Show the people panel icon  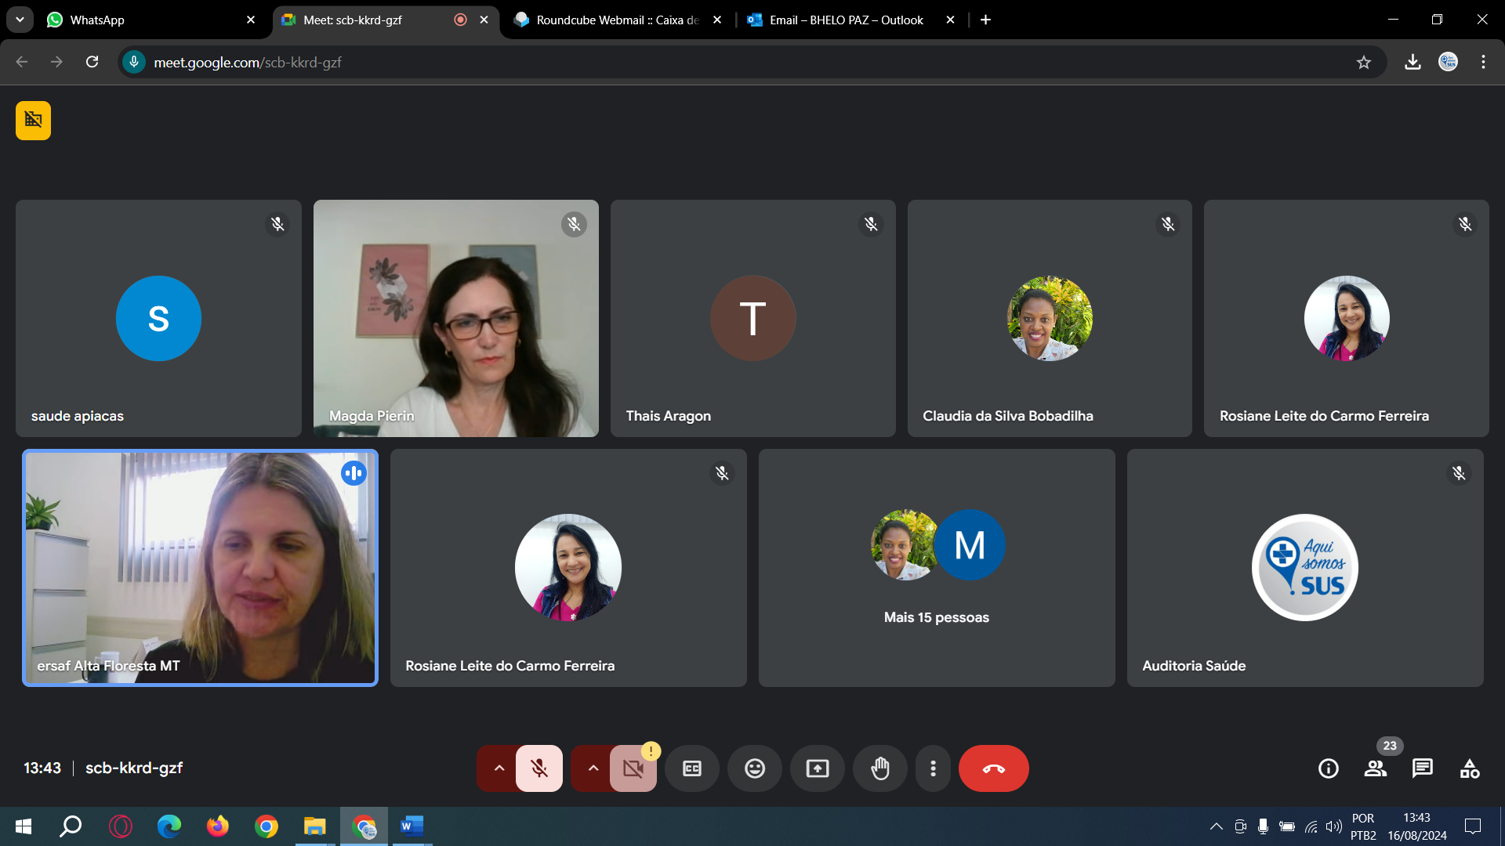(x=1376, y=768)
